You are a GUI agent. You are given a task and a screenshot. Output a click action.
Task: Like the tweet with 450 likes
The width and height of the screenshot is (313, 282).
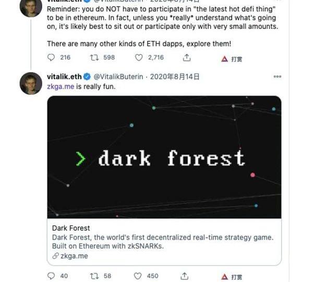(x=139, y=276)
